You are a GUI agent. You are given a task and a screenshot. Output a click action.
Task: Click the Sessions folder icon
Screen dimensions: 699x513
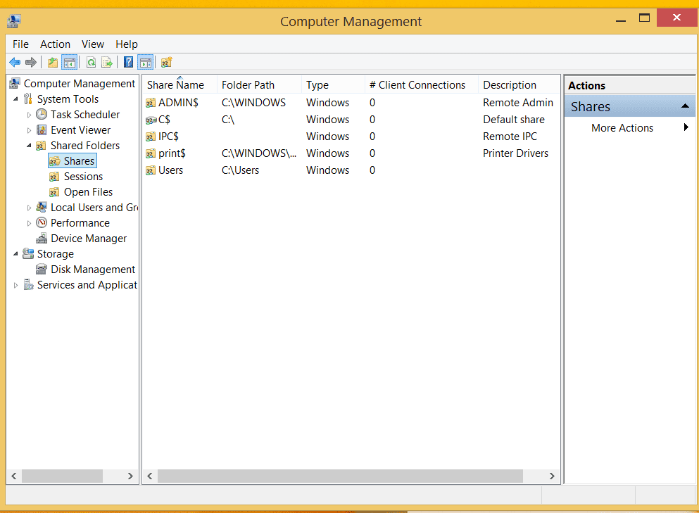point(54,177)
